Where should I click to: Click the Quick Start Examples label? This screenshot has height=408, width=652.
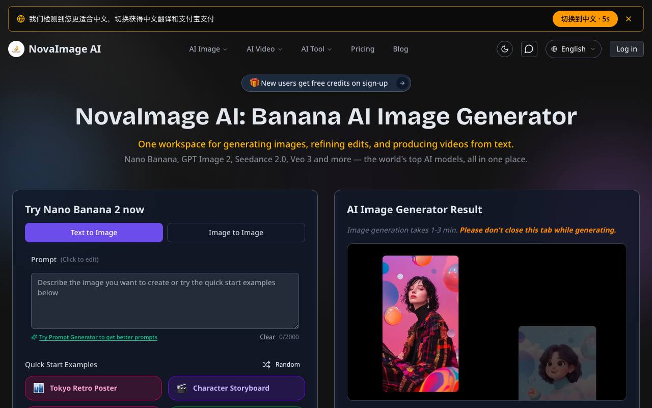(61, 365)
